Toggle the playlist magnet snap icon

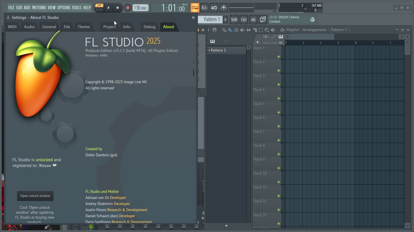point(214,30)
